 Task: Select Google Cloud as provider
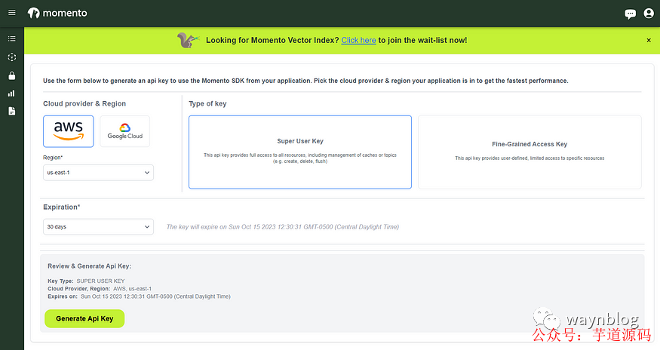[124, 131]
